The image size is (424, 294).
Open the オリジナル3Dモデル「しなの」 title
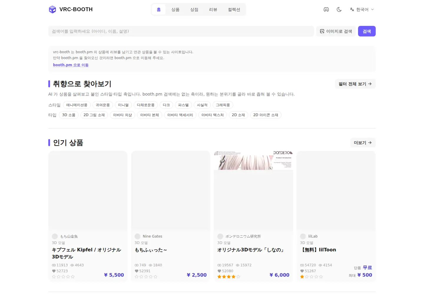251,250
